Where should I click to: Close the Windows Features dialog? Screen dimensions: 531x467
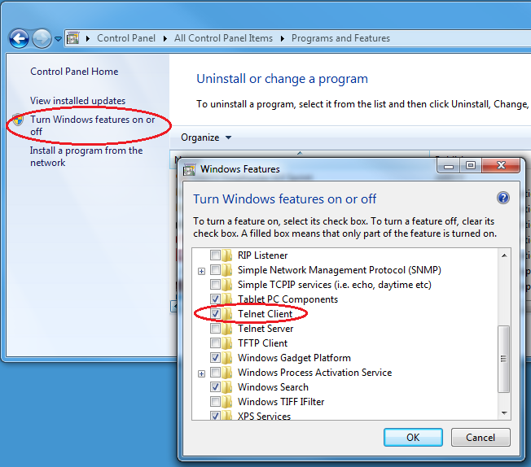(x=501, y=165)
